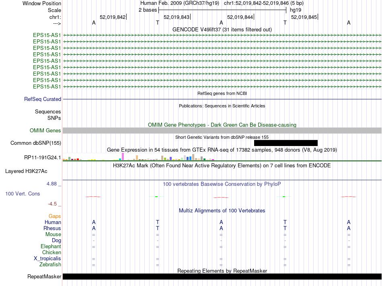
Task: Click the 'Human Feb. 2009 (GRCh37/hg19)' assembly text
Action: 180,3
